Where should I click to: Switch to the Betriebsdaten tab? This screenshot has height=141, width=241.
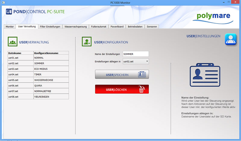click(135, 27)
